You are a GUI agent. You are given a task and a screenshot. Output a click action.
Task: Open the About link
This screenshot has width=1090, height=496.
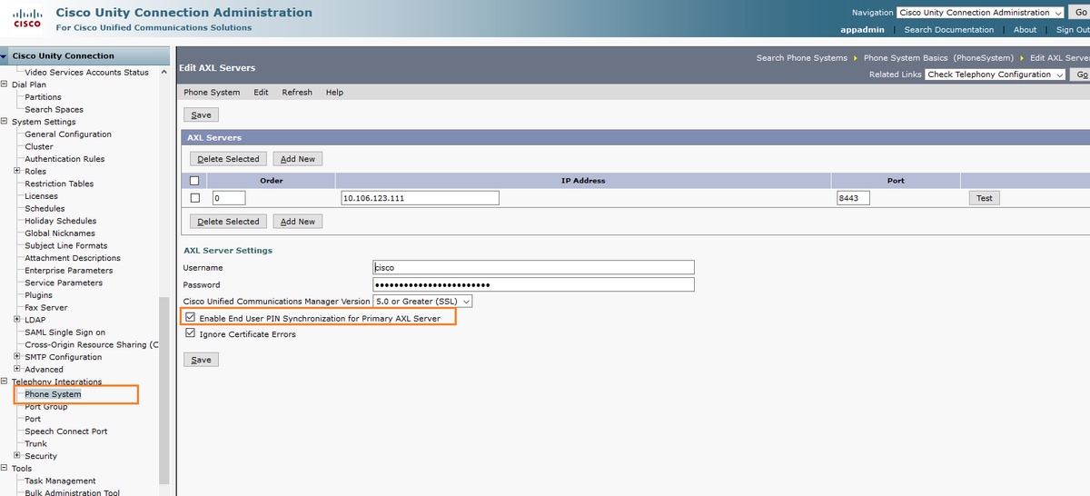pyautogui.click(x=1025, y=30)
